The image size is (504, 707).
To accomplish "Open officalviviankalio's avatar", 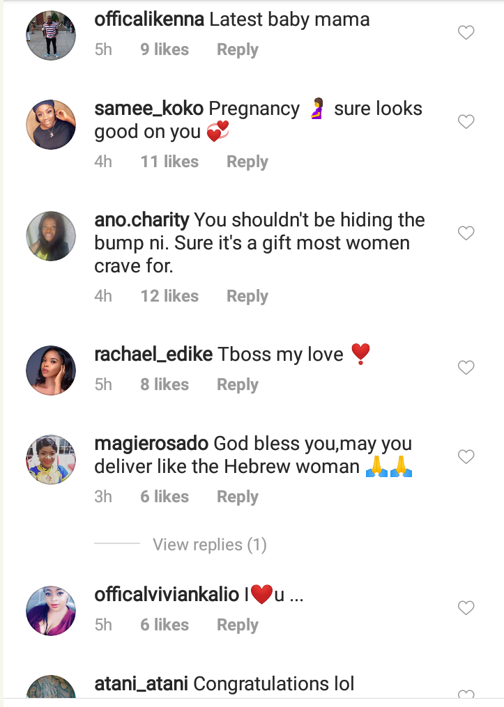I will pos(51,611).
